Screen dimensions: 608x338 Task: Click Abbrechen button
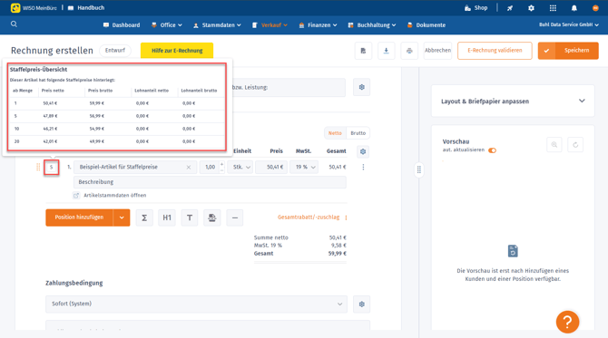click(x=437, y=51)
